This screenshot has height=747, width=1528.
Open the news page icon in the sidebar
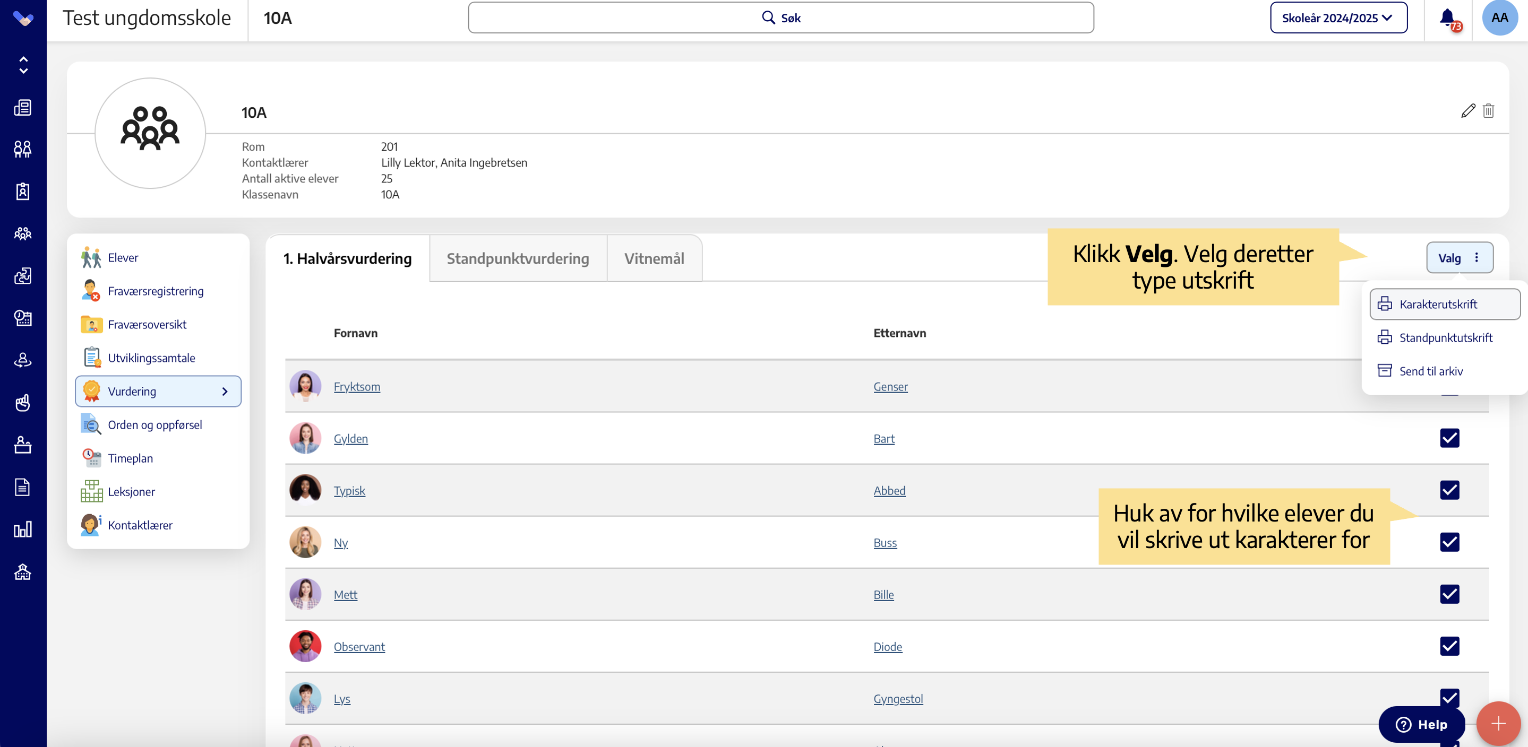click(x=23, y=107)
